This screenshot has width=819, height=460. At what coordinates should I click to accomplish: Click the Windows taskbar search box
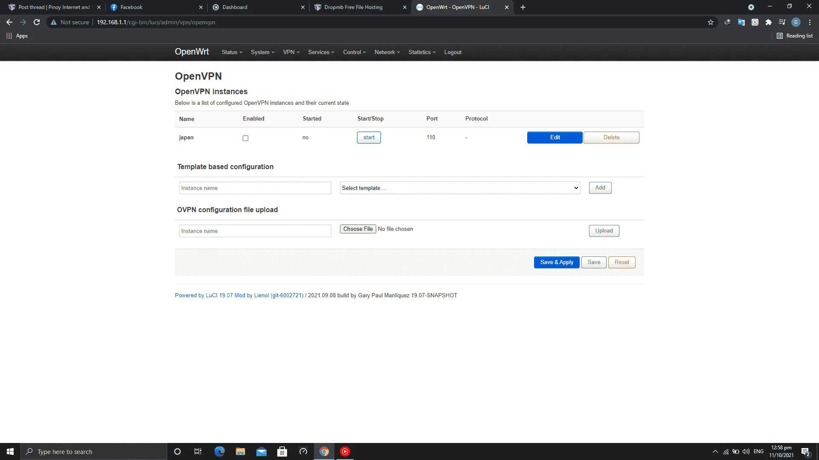94,451
